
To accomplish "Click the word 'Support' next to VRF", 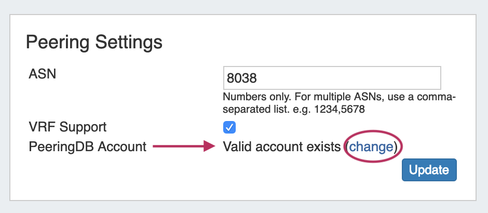I will tap(82, 127).
